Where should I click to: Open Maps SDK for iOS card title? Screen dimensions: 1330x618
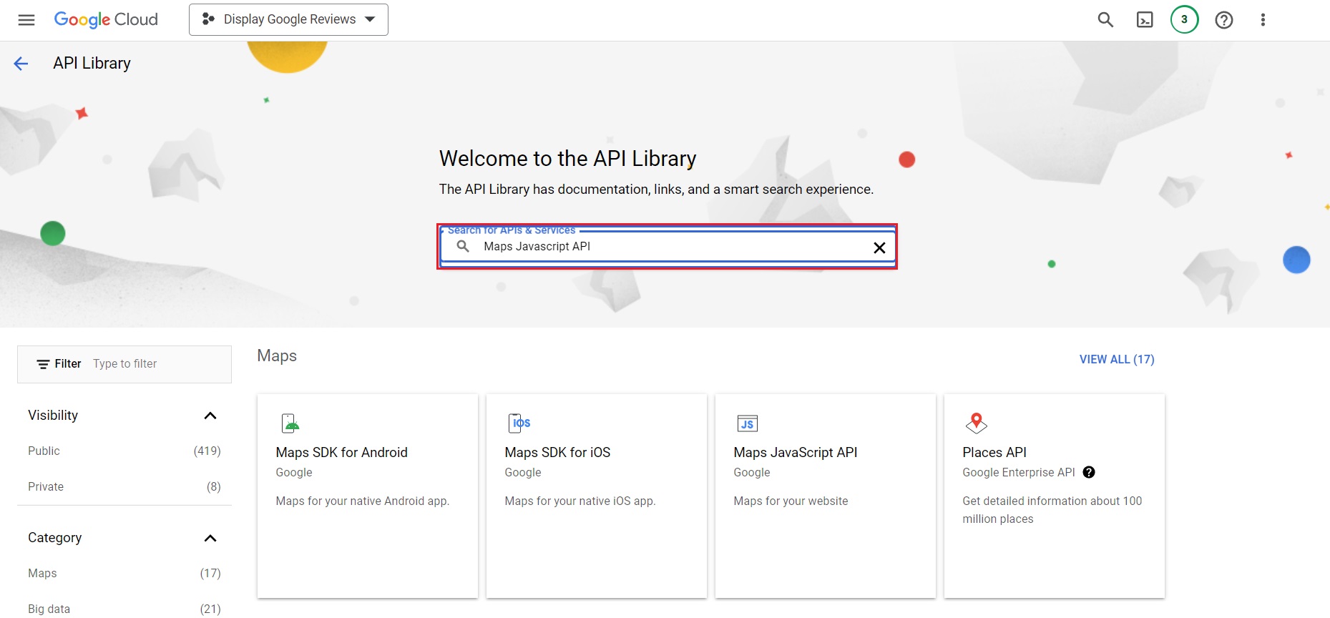coord(557,452)
